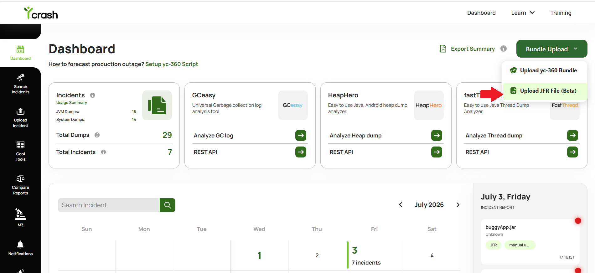Screen dimensions: 595x273
Task: Go to the previous month in calendar
Action: point(401,205)
